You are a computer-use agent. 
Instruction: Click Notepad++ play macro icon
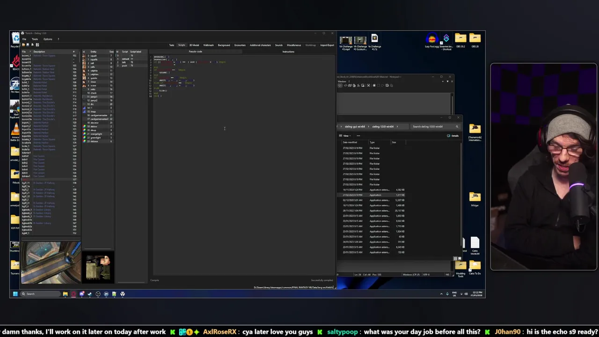click(x=383, y=85)
